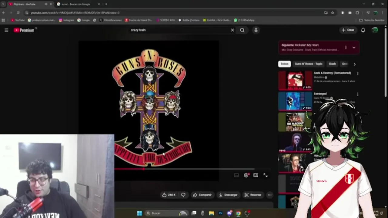Open a new browser tab
The height and width of the screenshot is (218, 388).
(x=106, y=4)
